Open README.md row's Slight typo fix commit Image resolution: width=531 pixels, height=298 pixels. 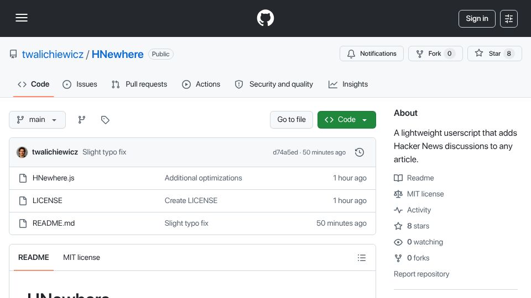(186, 223)
